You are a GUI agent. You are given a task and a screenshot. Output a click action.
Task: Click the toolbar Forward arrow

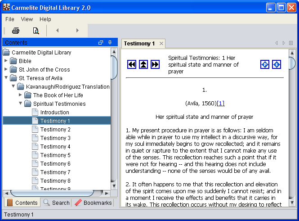tap(77, 31)
